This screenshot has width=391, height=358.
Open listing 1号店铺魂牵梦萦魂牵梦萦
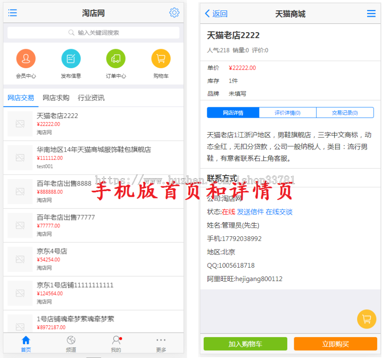click(x=93, y=322)
